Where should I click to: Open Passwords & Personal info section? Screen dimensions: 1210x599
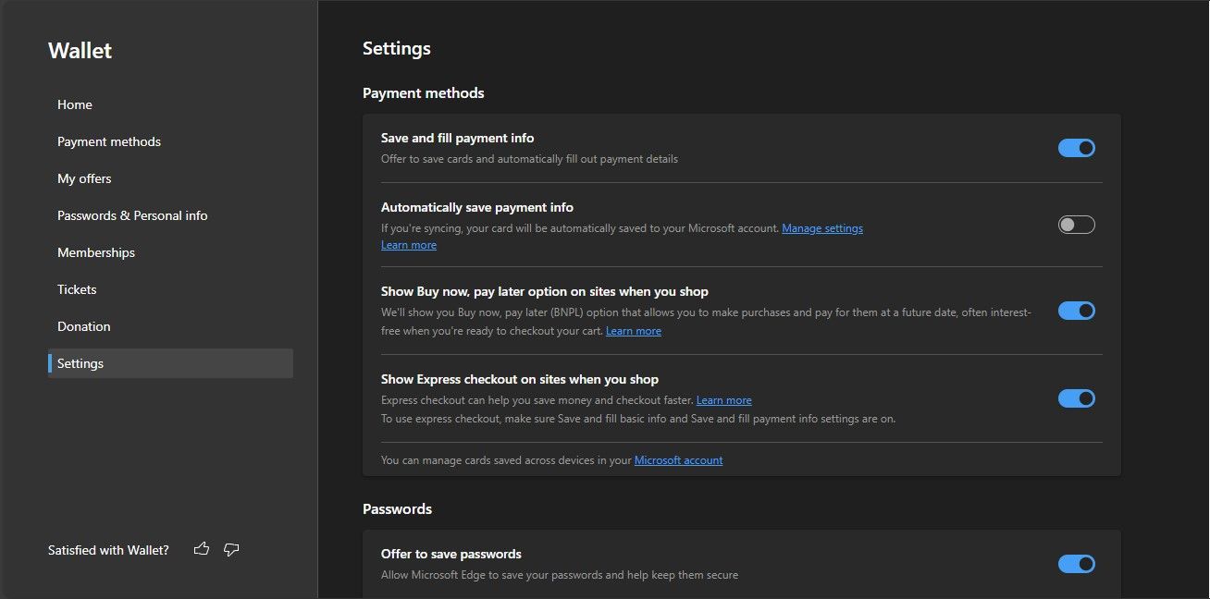pos(132,215)
